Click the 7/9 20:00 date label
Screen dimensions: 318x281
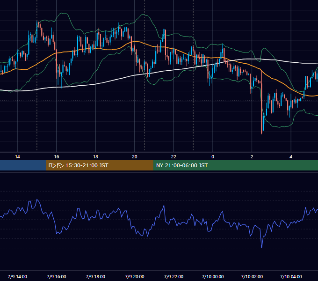click(135, 276)
